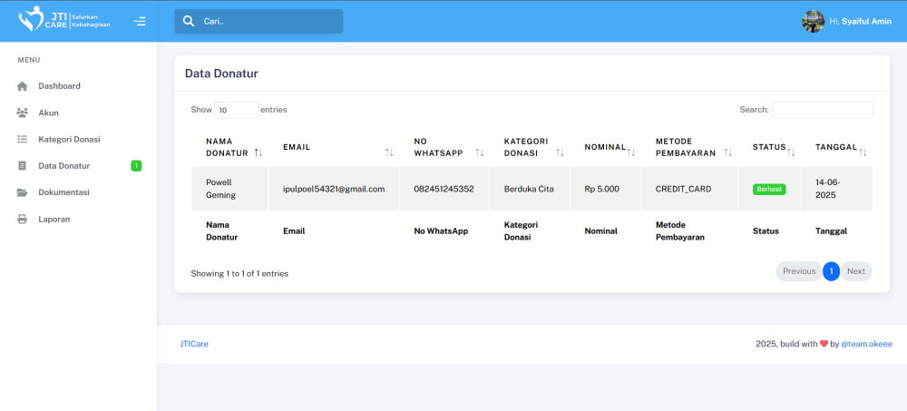Image resolution: width=907 pixels, height=411 pixels.
Task: Click the Kategori Donasi list icon
Action: pos(23,139)
